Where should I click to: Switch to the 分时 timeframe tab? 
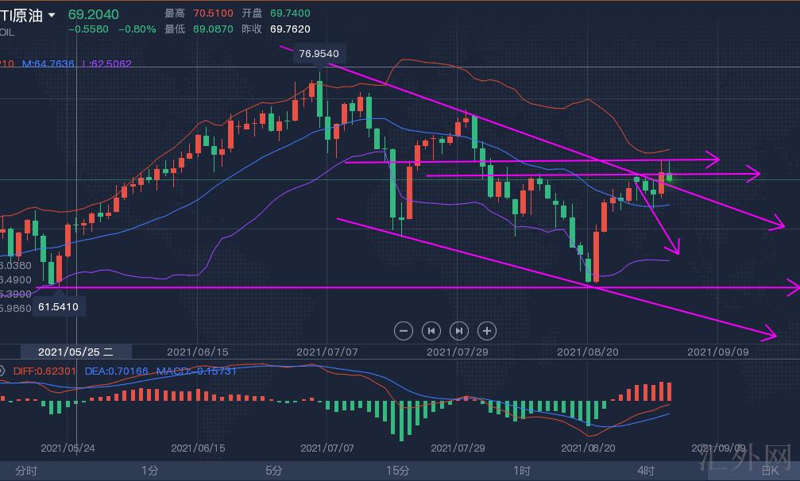(x=26, y=470)
